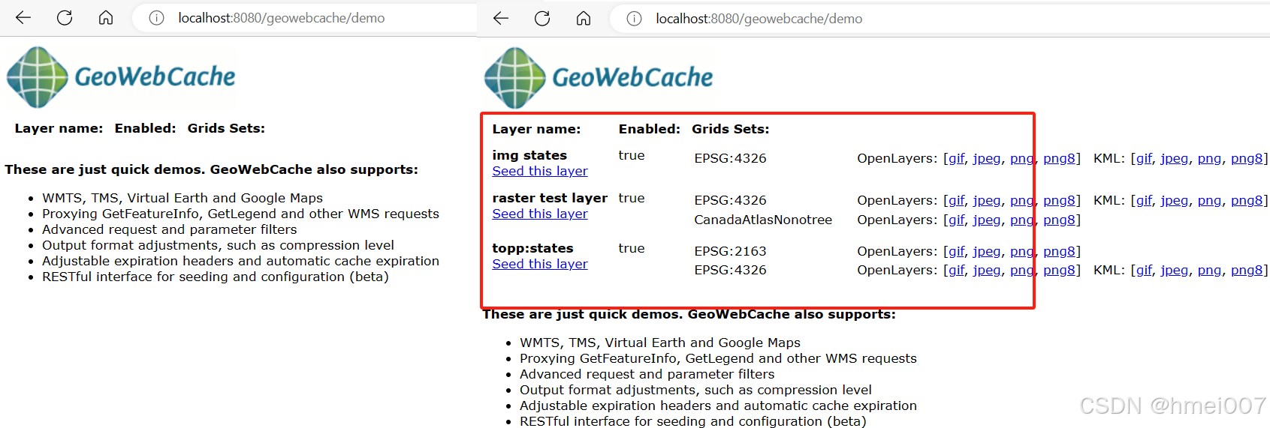Open img states KML png link
1270x428 pixels.
[1209, 158]
